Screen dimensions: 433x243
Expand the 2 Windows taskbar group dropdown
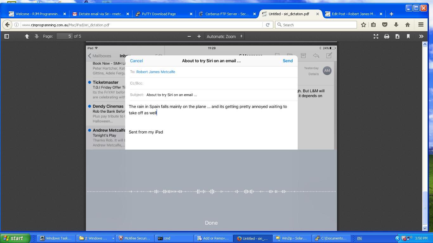point(113,239)
